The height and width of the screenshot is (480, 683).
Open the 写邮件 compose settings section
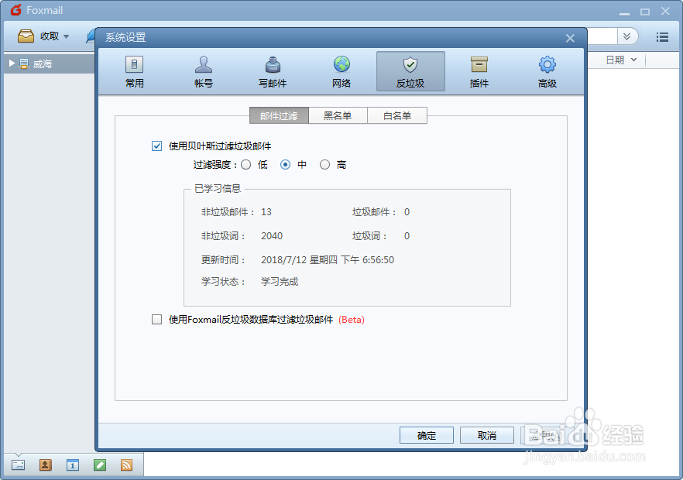(273, 71)
